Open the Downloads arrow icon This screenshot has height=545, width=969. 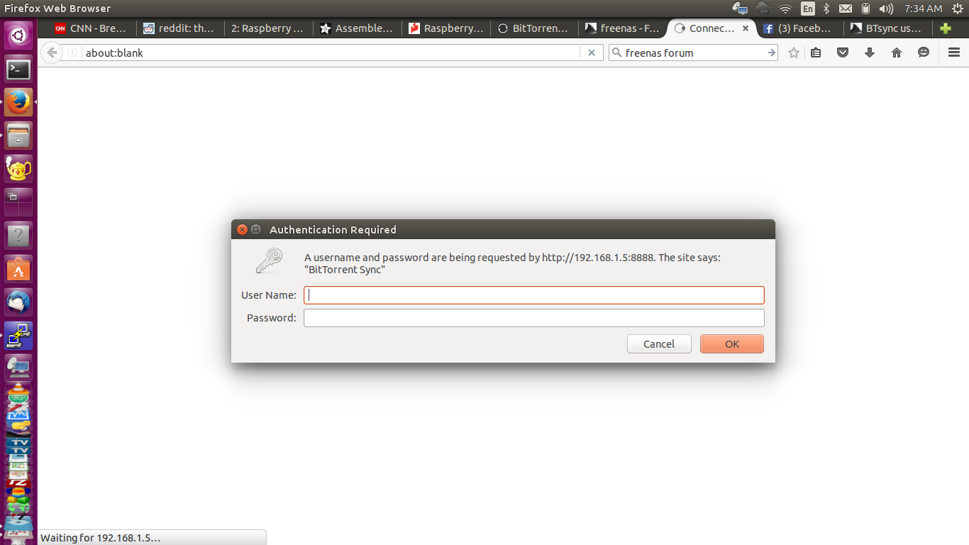870,53
